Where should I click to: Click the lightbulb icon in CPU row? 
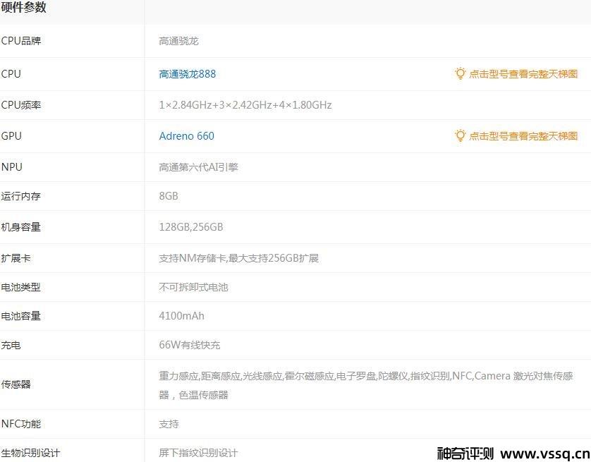pyautogui.click(x=461, y=73)
